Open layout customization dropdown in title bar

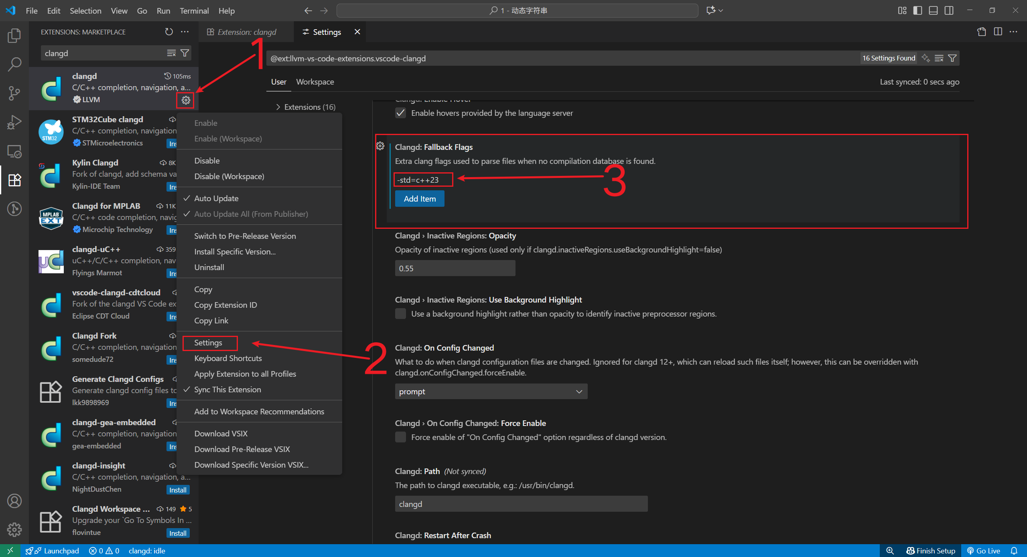pos(902,10)
